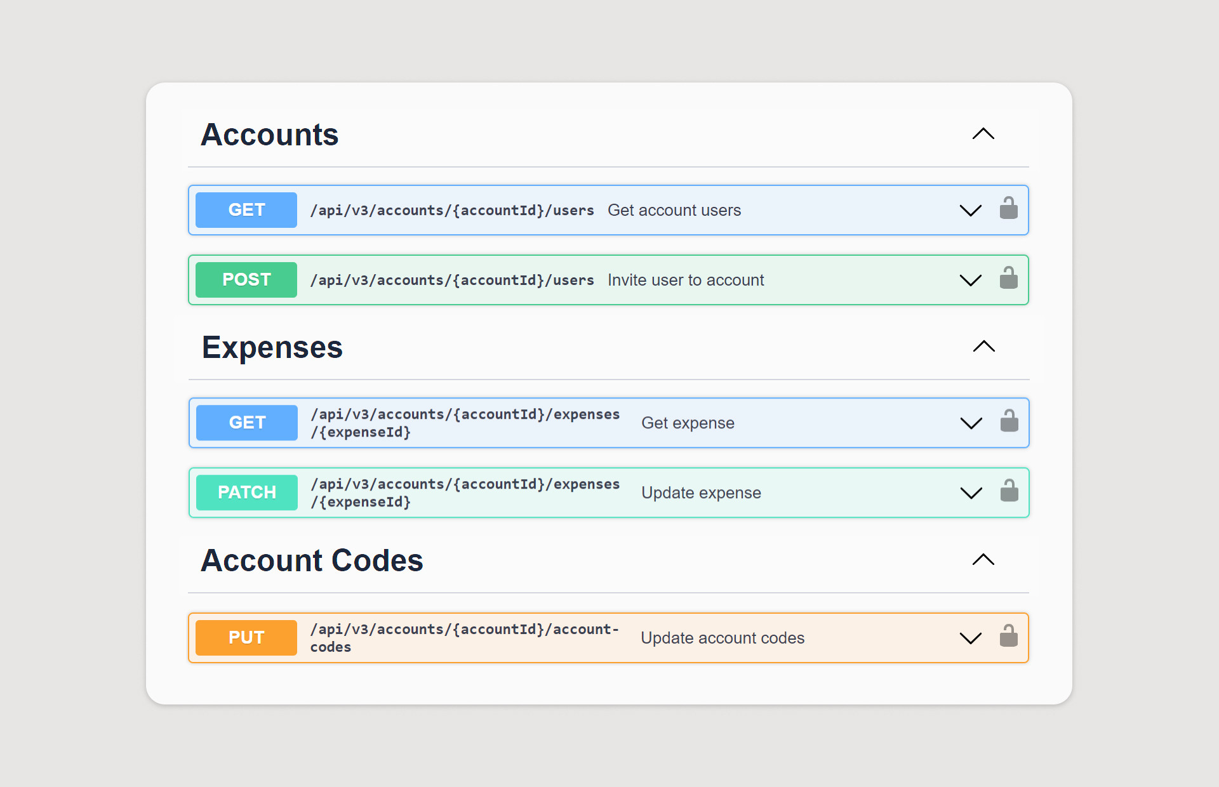Open the Account Codes section heading
Viewport: 1219px width, 787px height.
pos(312,560)
